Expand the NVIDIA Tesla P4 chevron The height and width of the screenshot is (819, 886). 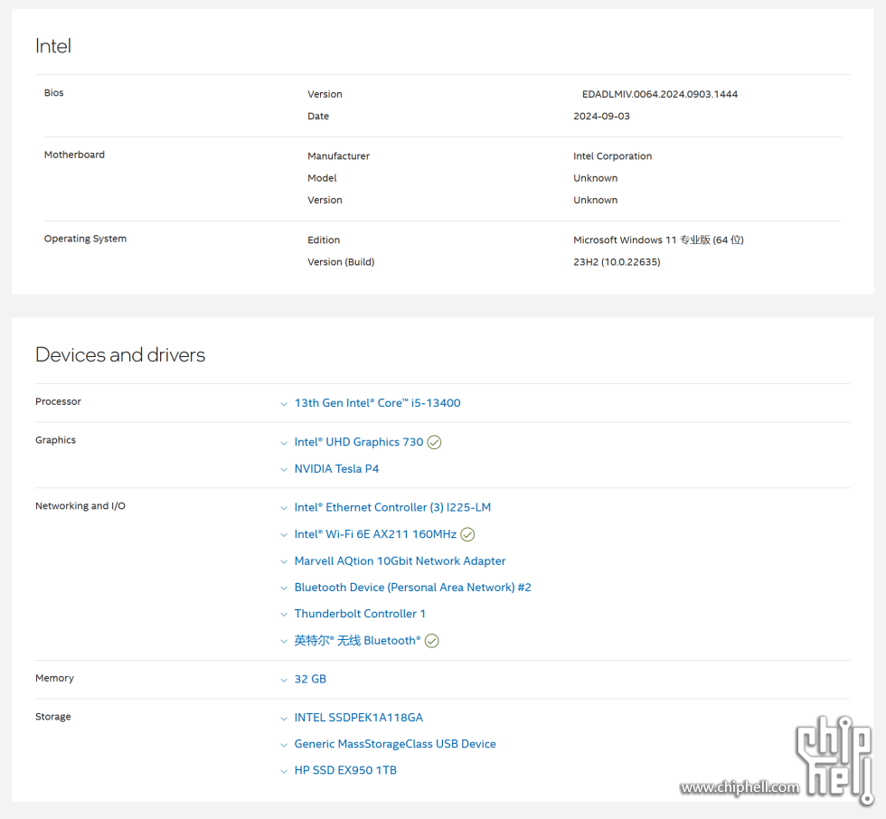284,469
